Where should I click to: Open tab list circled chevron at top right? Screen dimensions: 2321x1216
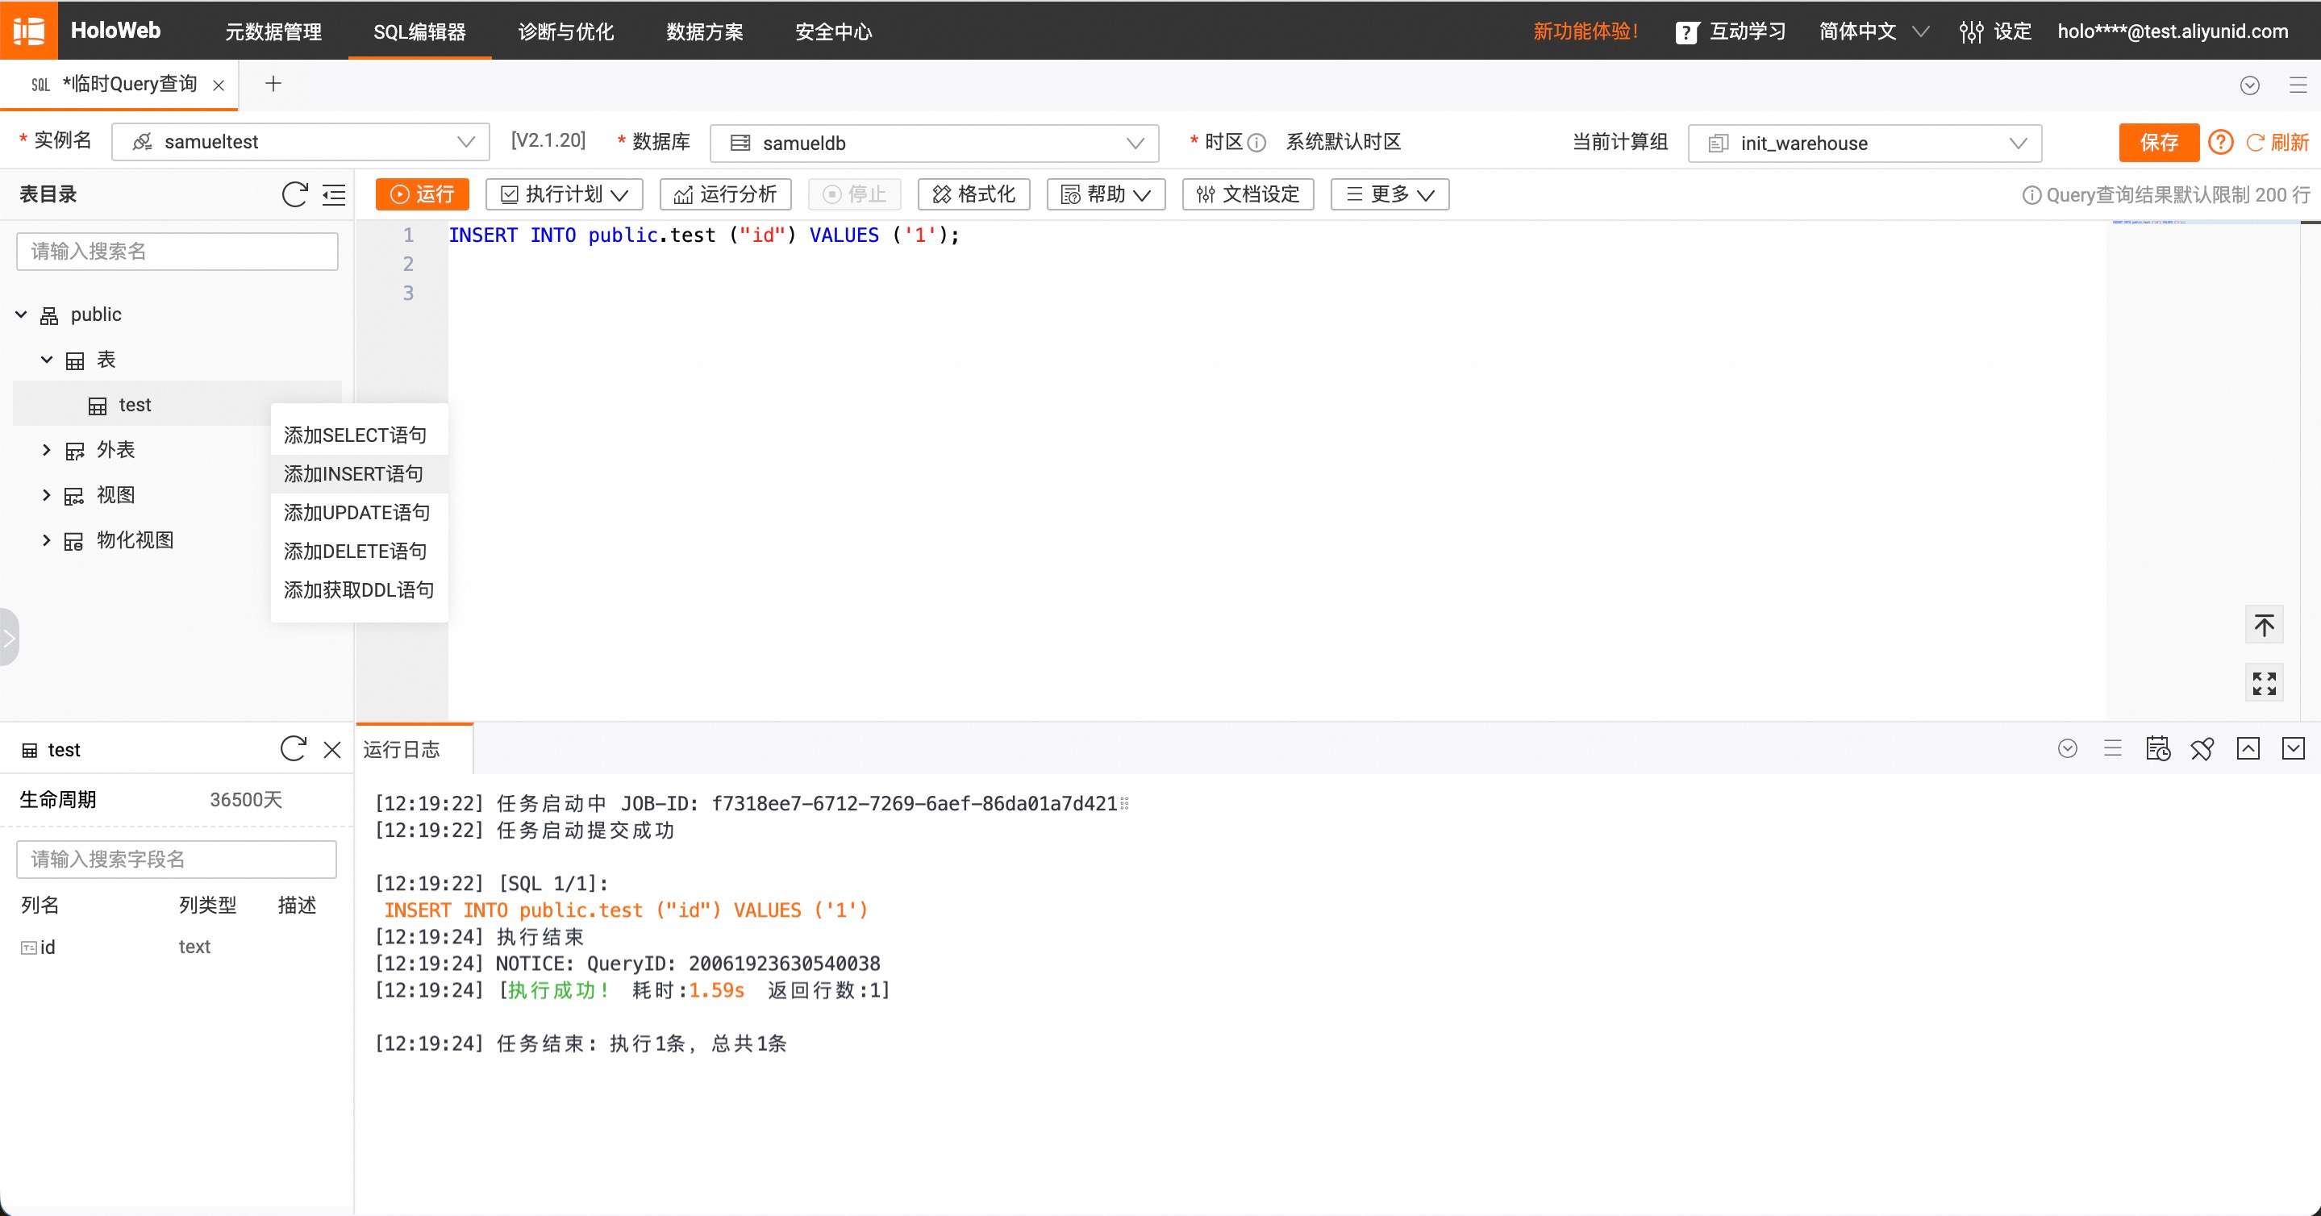(2249, 85)
